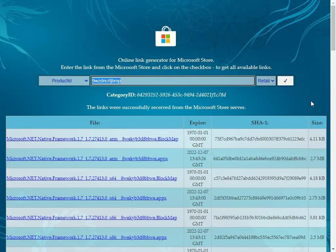Viewport: 336px width, 252px height.
Task: Click the product ID input field
Action: 173,81
